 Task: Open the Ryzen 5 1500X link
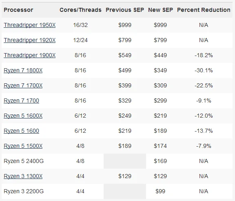coord(23,146)
